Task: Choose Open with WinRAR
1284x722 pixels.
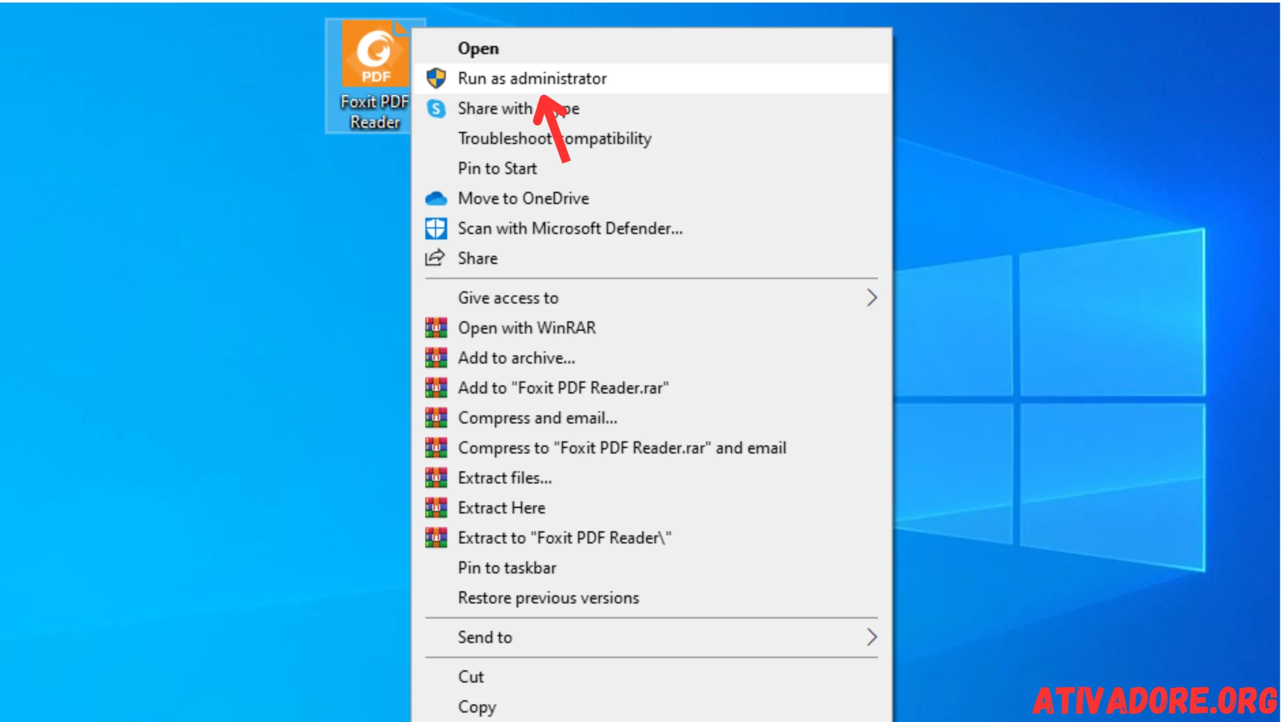Action: point(651,328)
